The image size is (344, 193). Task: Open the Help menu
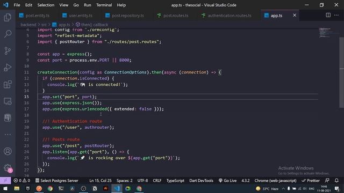pos(121,5)
